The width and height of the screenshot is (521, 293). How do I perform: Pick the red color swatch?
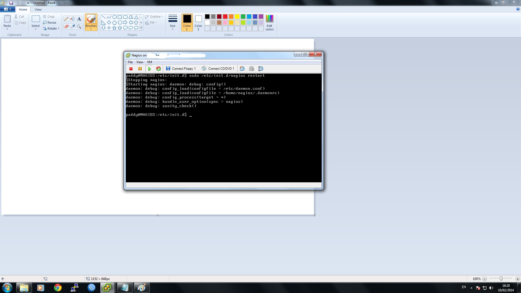(225, 17)
